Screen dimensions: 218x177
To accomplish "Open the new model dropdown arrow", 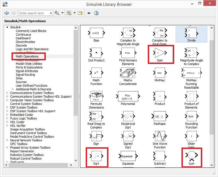I will click(x=74, y=13).
